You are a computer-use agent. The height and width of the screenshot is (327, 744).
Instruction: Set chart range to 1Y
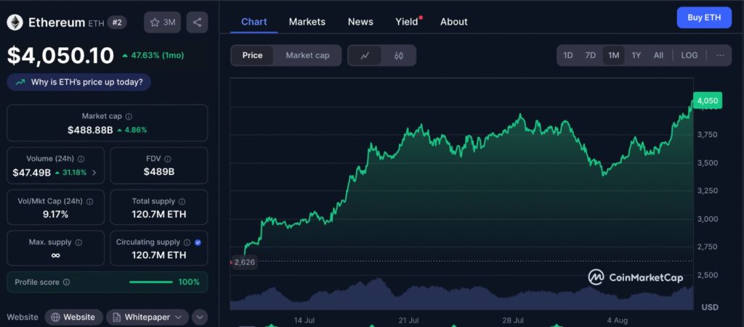click(x=636, y=55)
